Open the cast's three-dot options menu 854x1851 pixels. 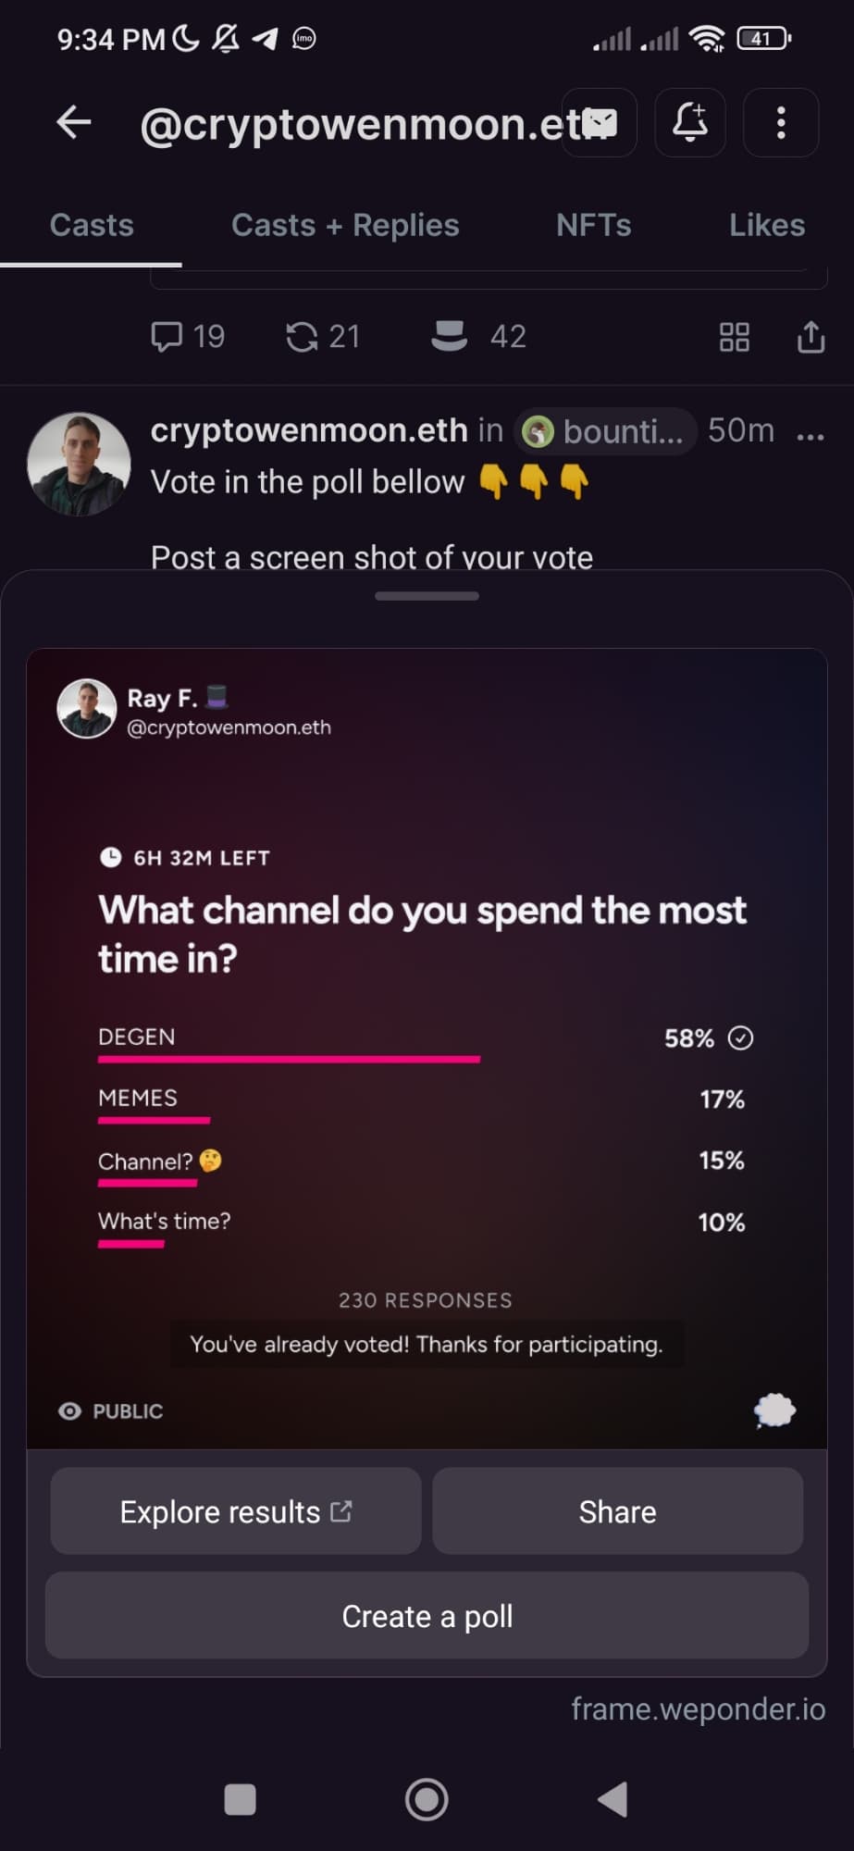pyautogui.click(x=810, y=436)
